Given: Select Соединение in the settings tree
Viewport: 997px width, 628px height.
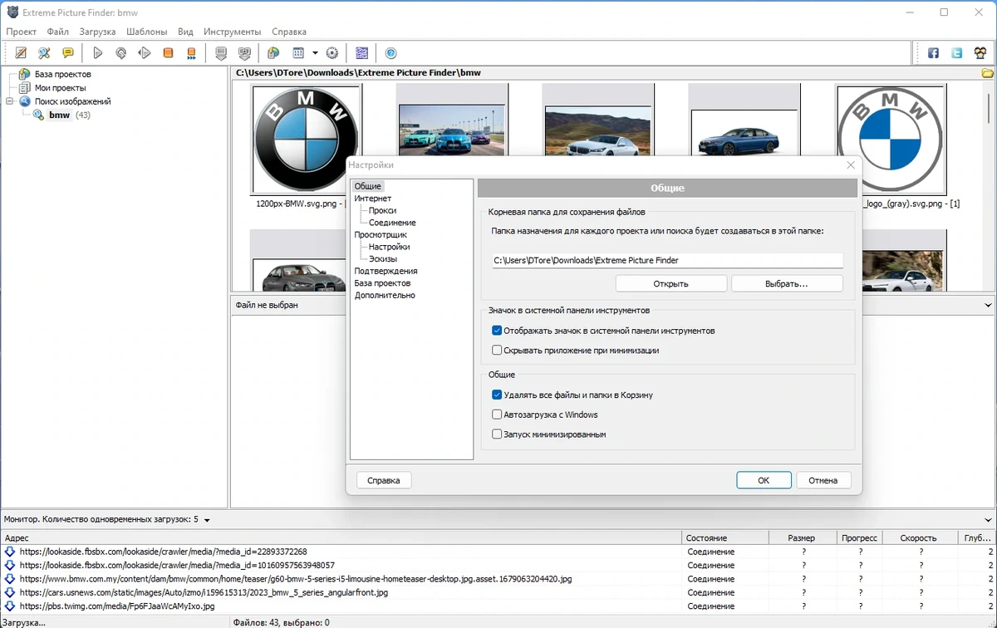Looking at the screenshot, I should coord(392,223).
